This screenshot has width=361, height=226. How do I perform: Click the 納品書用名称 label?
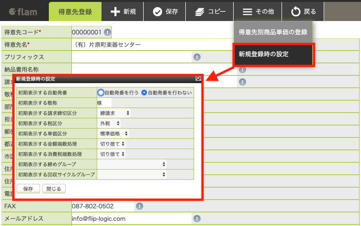coord(22,69)
